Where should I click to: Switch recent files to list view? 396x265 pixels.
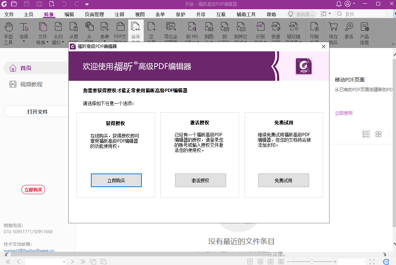point(366,134)
